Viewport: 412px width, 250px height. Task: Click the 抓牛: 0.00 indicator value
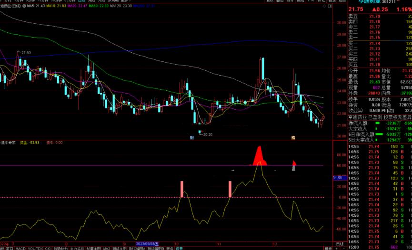[54, 143]
